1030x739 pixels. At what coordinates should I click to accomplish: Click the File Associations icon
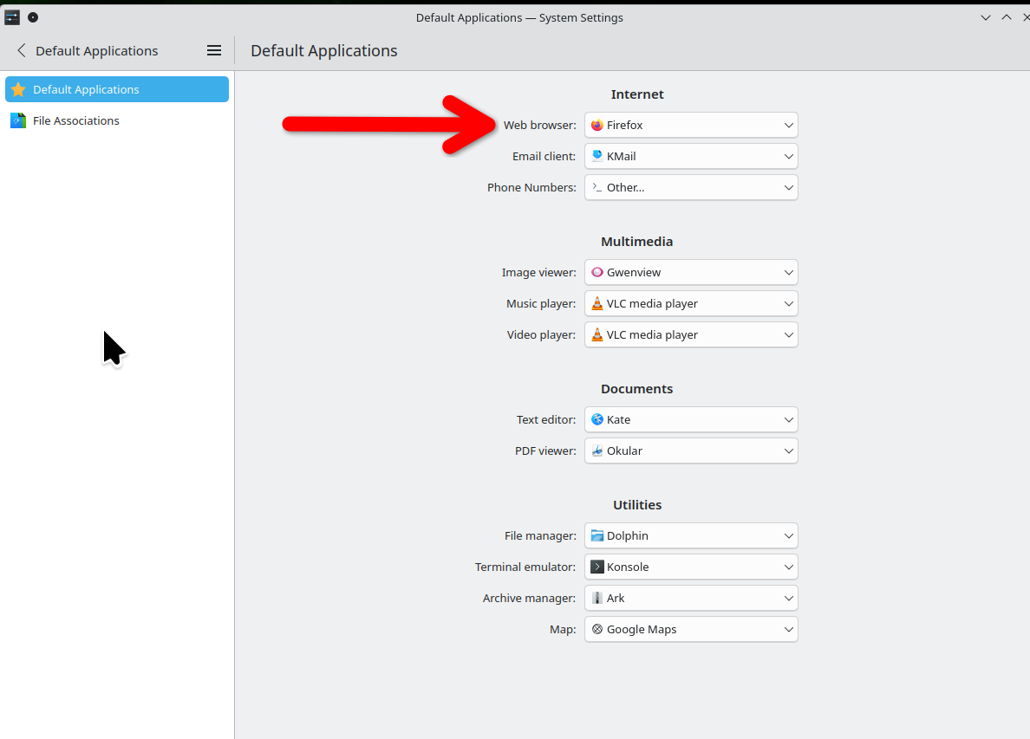(x=18, y=120)
